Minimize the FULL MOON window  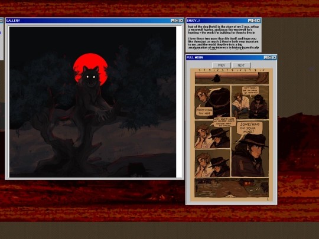pos(265,57)
